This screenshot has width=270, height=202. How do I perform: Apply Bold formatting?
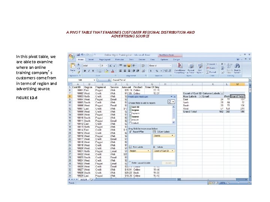85,71
